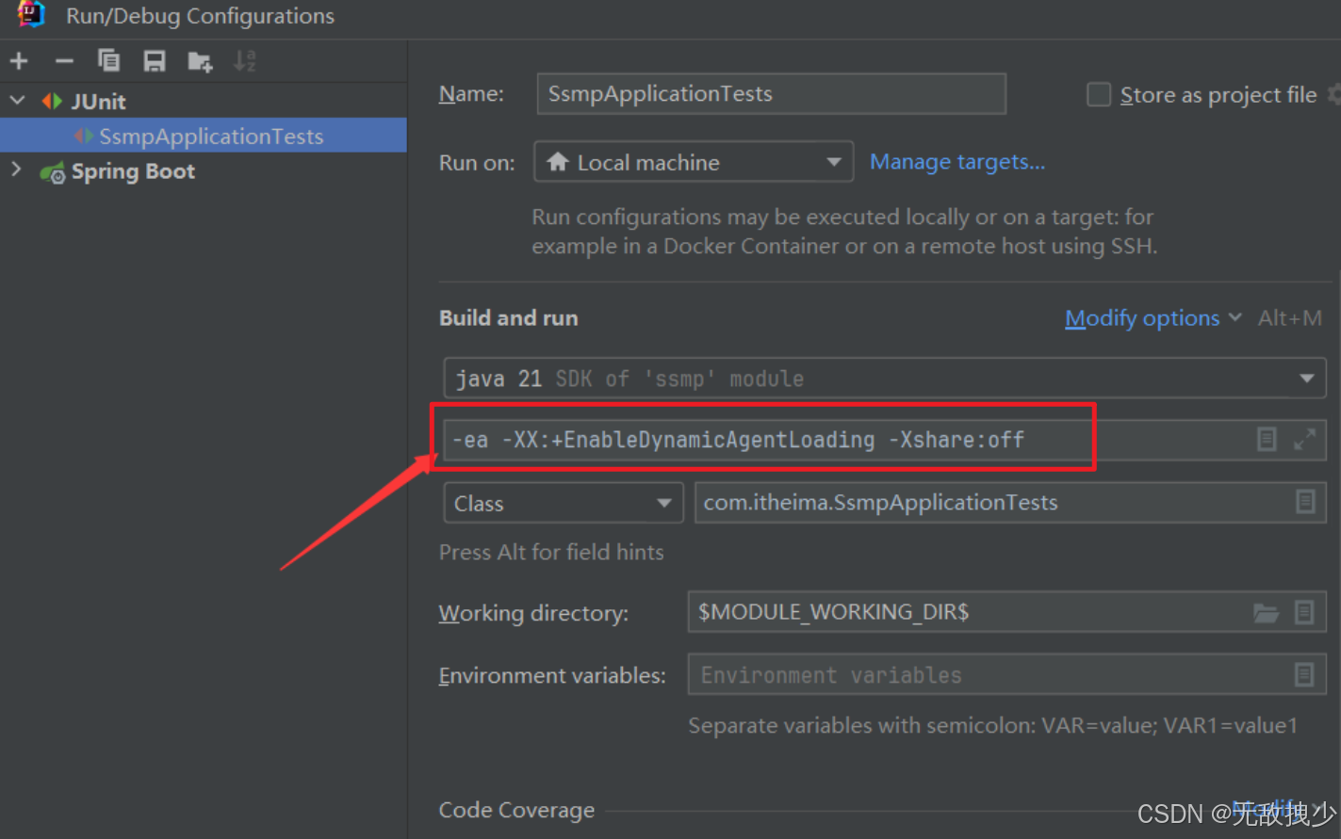Viewport: 1341px width, 839px height.
Task: Click the Code Coverage section label
Action: coord(516,810)
